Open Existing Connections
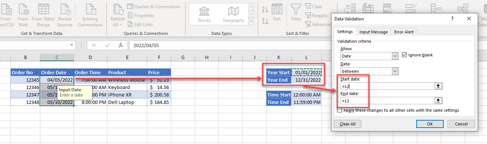Image resolution: width=487 pixels, height=144 pixels. coord(90,15)
